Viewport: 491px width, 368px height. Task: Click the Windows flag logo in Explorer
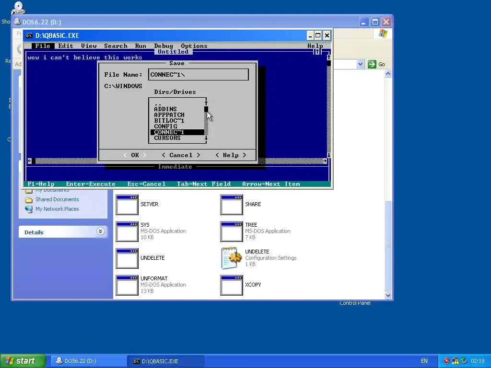click(383, 34)
